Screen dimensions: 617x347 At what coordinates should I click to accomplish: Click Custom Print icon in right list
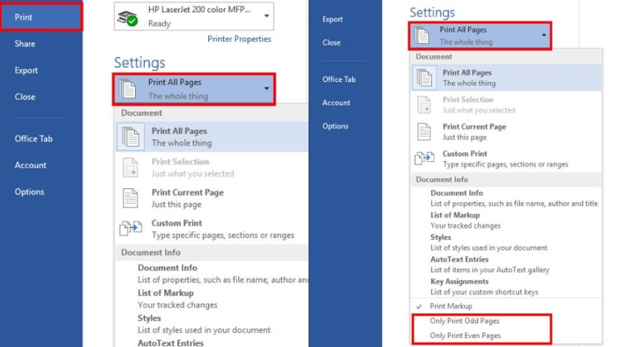point(425,159)
